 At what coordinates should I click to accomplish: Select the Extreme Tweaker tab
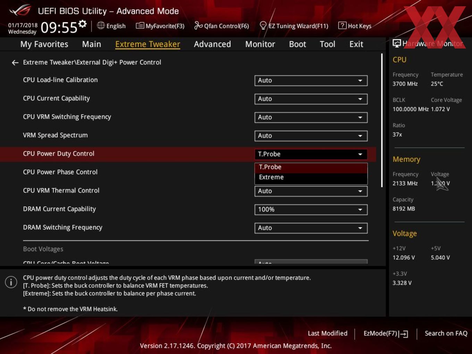click(x=147, y=44)
